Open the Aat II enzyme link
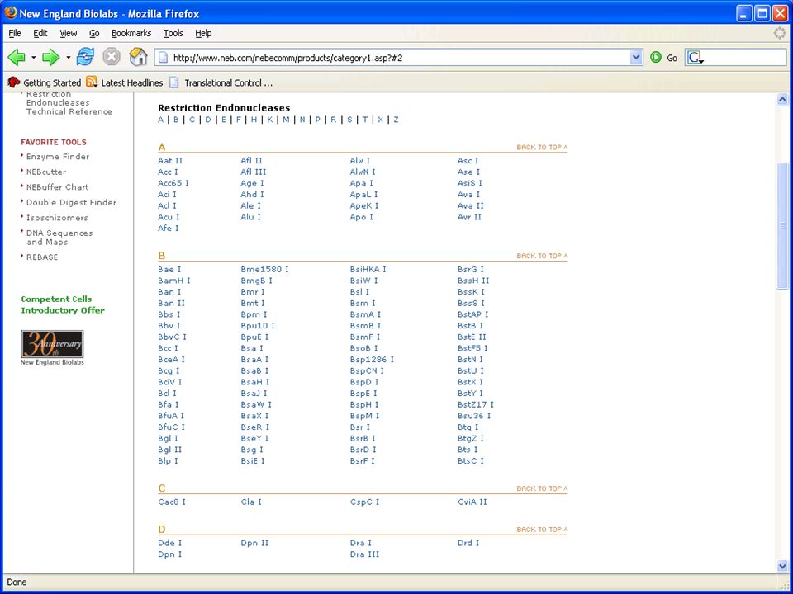The height and width of the screenshot is (594, 793). [x=170, y=161]
